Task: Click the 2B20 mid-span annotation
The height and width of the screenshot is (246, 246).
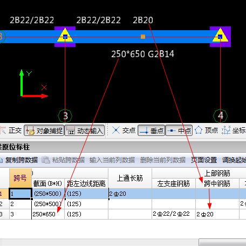Action: [143, 20]
